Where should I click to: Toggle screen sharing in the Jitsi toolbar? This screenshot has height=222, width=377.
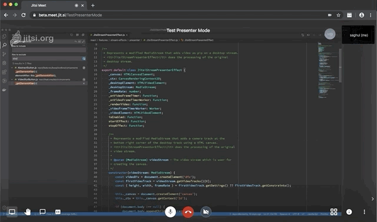tap(12, 212)
